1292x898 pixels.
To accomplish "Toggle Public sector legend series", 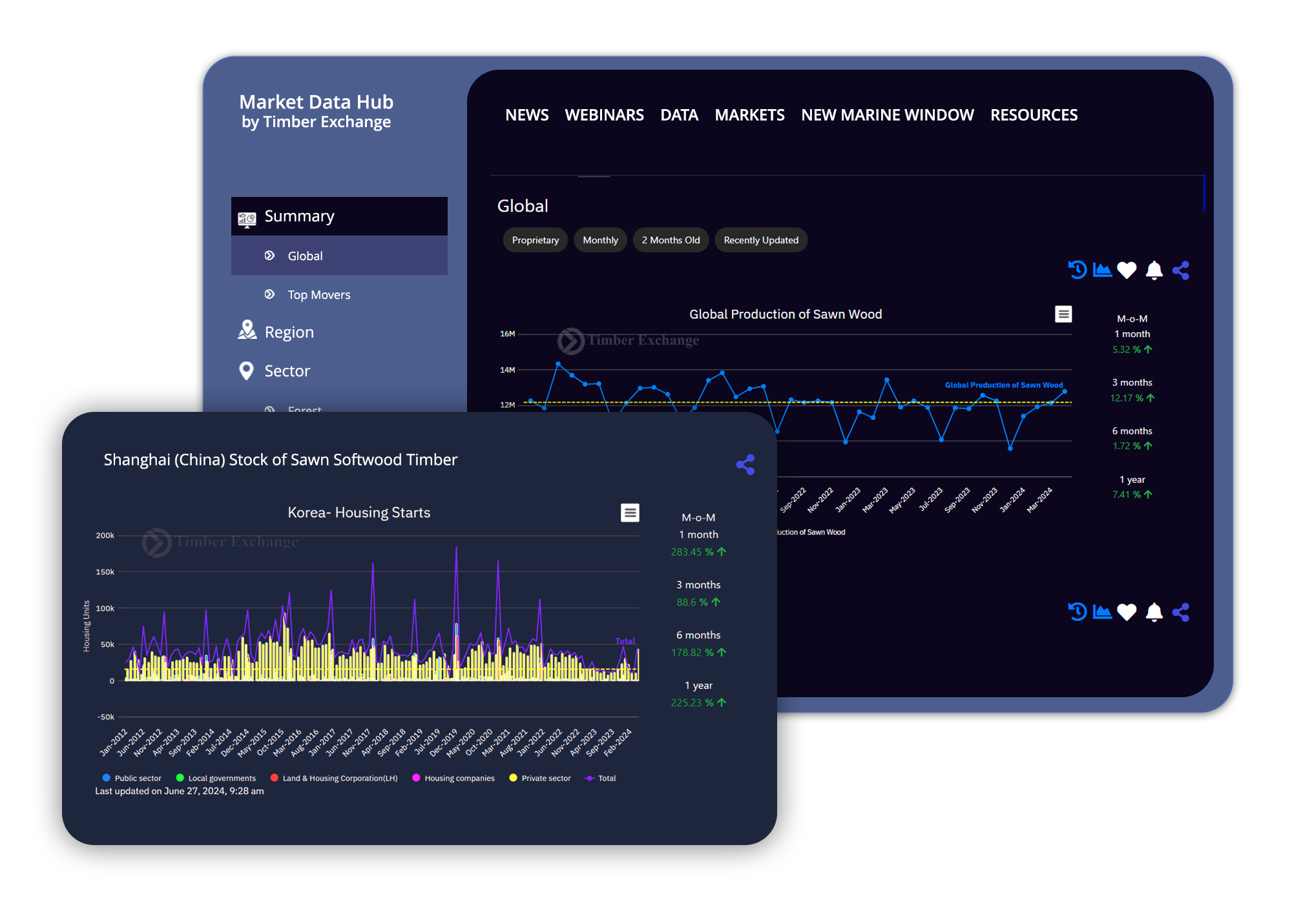I will (x=132, y=778).
